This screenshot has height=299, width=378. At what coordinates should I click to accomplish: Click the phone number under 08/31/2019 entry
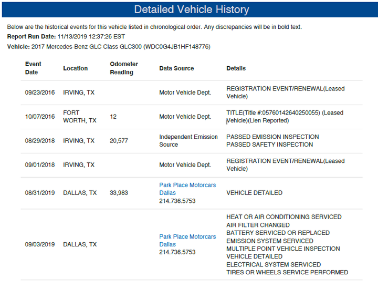[x=177, y=201]
